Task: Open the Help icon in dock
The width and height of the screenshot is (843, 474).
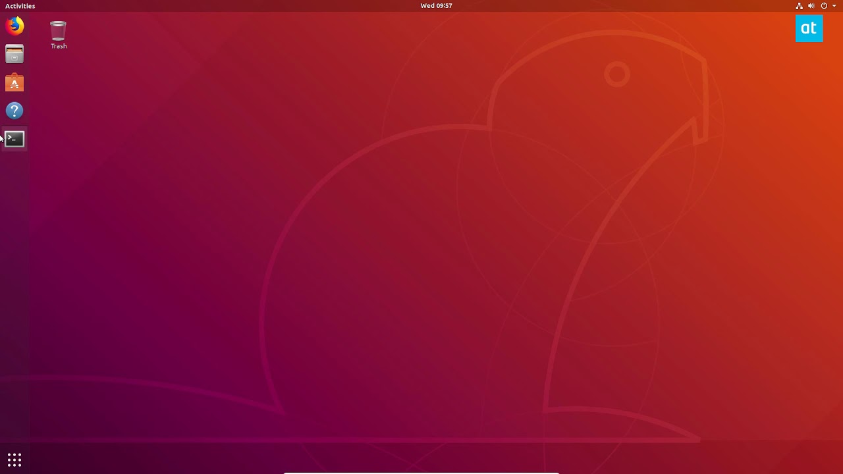Action: (14, 111)
